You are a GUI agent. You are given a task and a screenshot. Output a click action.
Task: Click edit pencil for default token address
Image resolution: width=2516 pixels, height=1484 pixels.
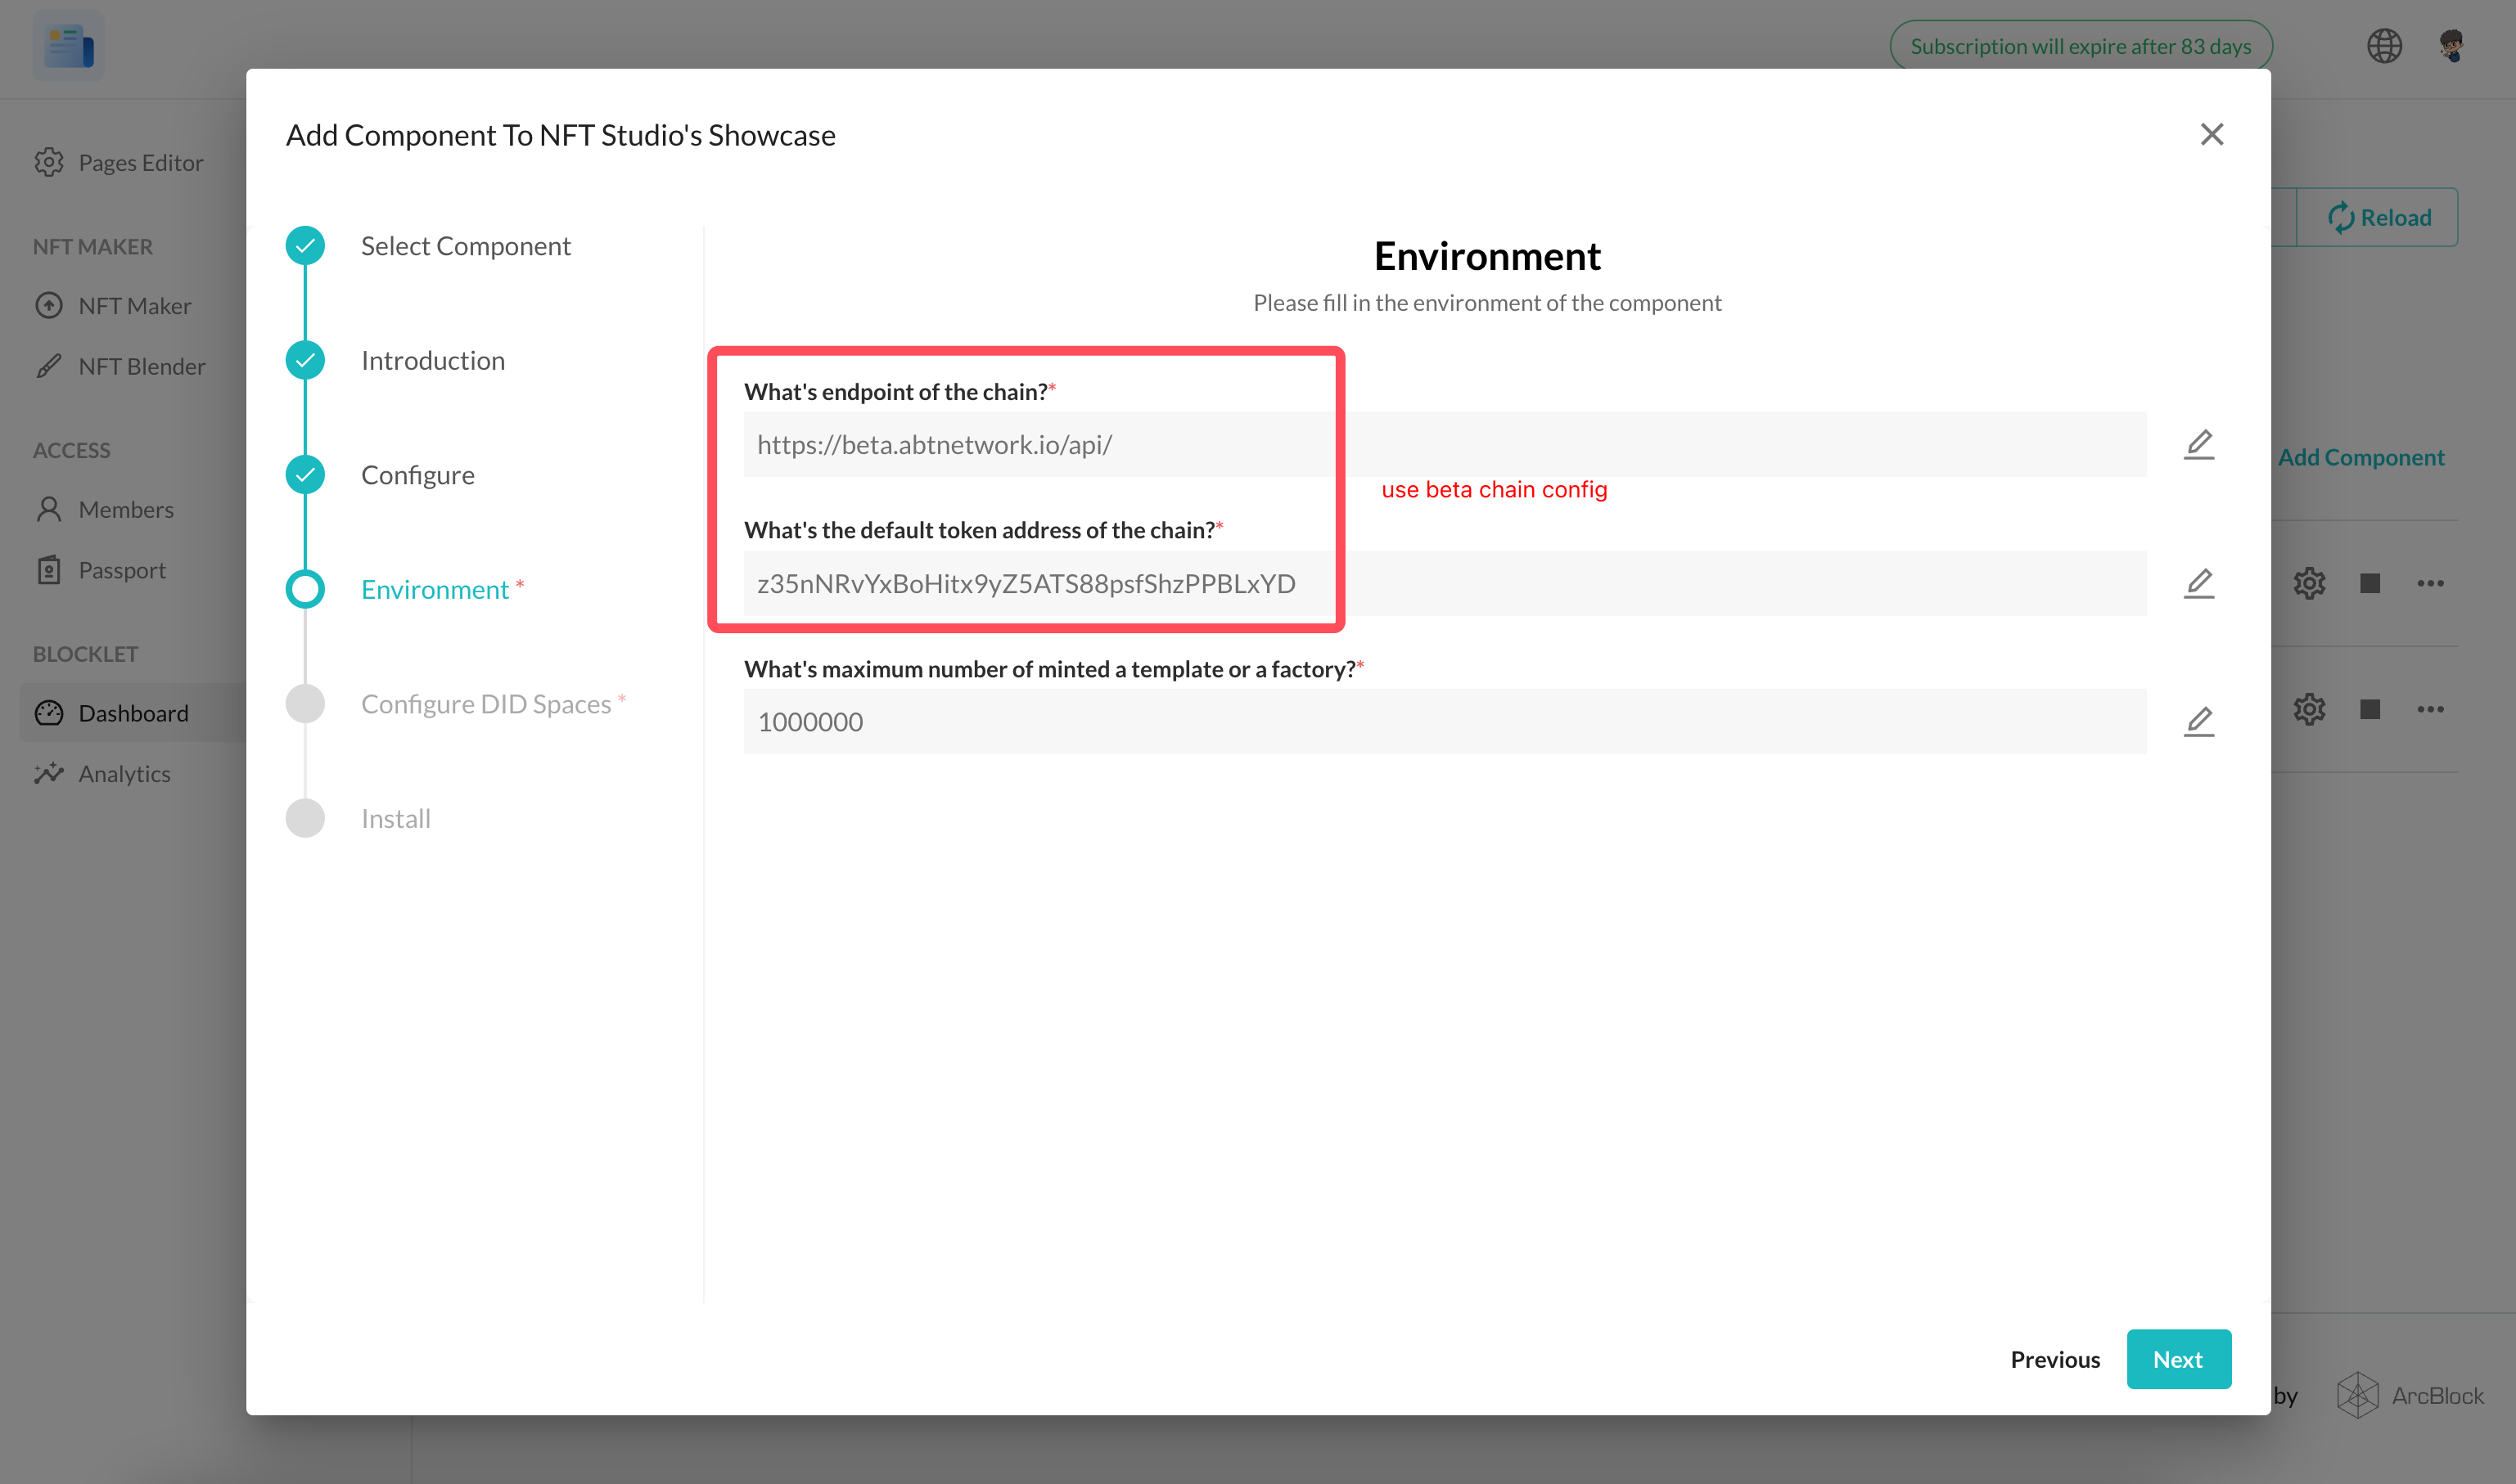pos(2198,583)
